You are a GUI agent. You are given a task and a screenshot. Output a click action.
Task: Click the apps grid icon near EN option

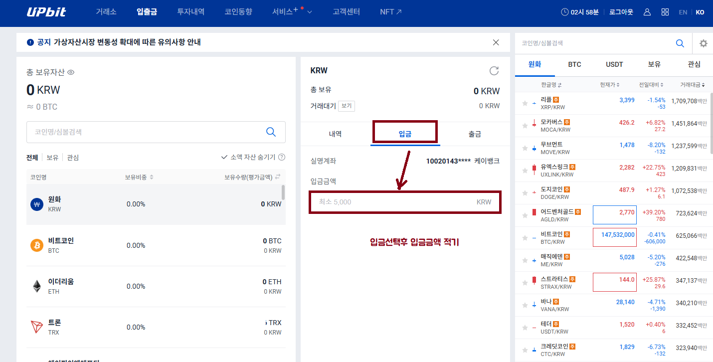[x=665, y=11]
